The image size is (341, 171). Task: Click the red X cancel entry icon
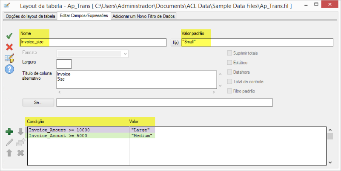9,47
